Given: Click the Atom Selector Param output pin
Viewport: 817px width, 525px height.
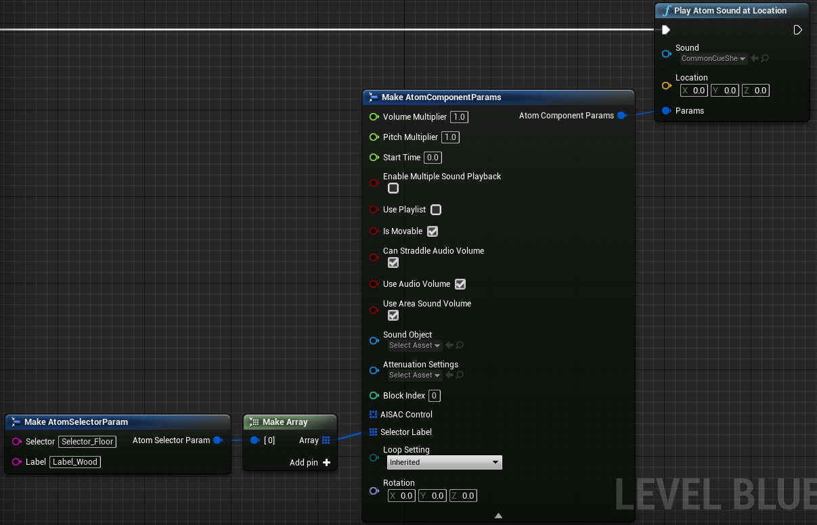Looking at the screenshot, I should tap(218, 440).
